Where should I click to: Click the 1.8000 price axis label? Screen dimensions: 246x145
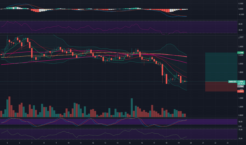click(241, 72)
